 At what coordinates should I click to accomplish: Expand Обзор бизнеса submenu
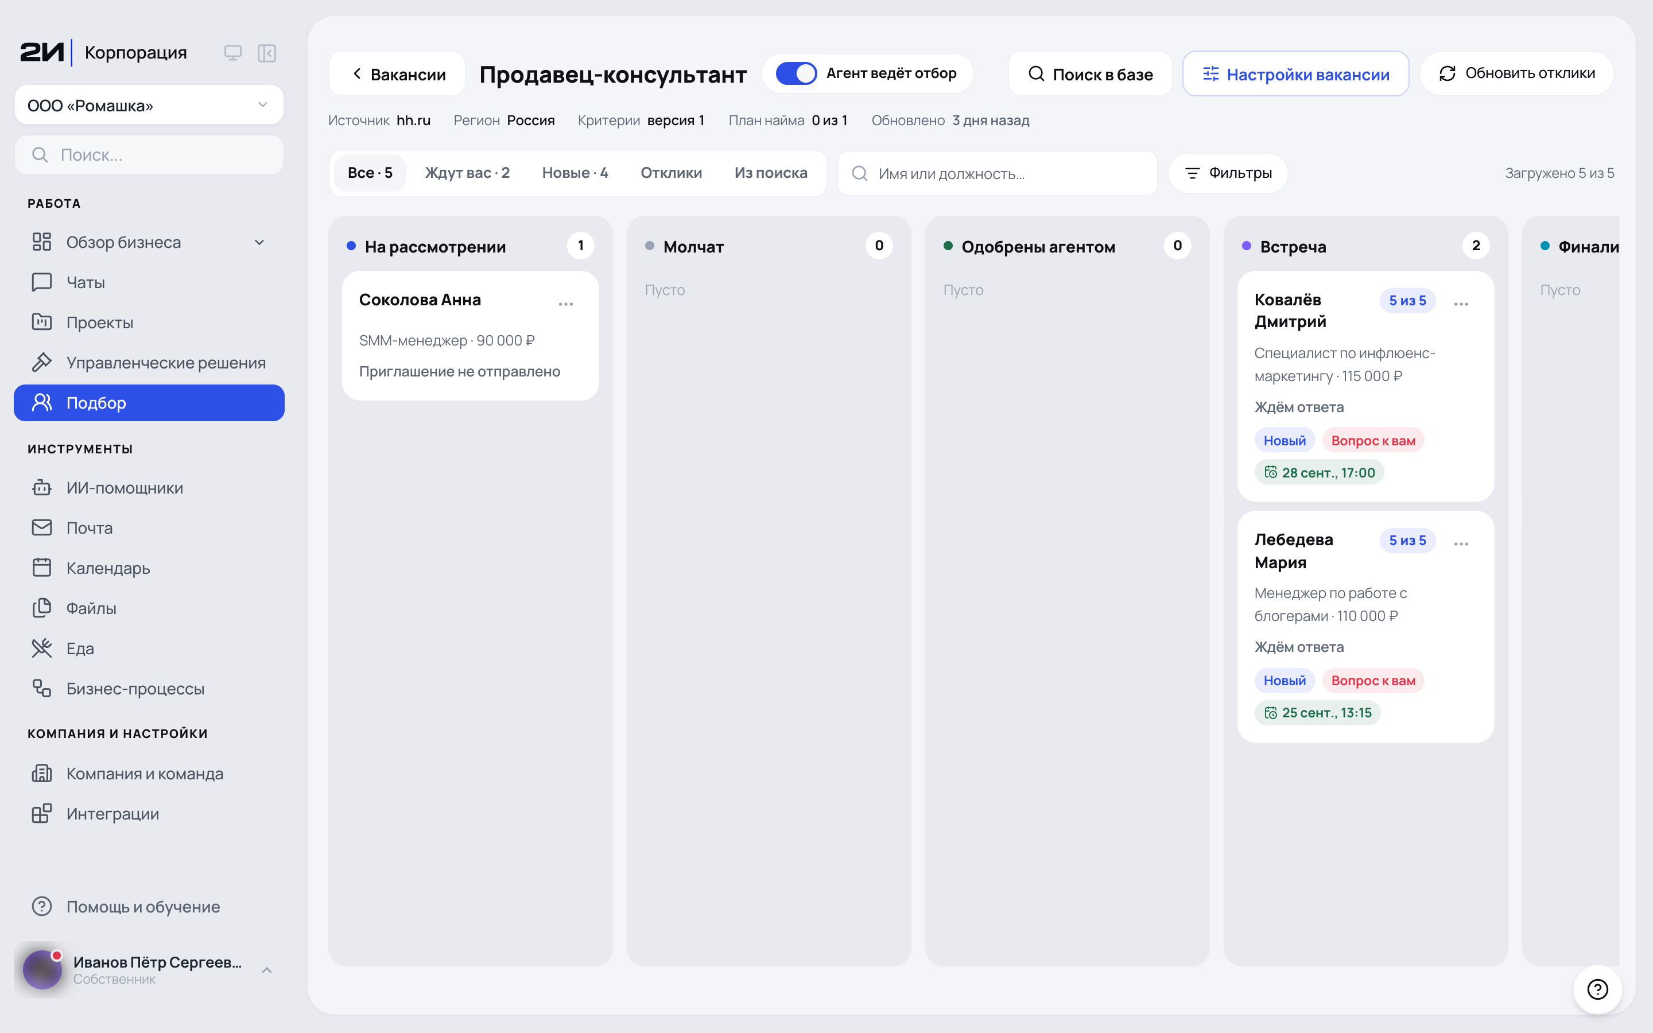(259, 243)
